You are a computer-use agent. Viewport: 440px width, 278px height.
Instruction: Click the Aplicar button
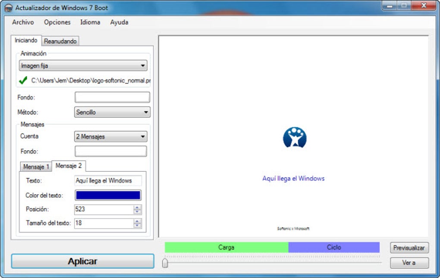[x=83, y=261]
